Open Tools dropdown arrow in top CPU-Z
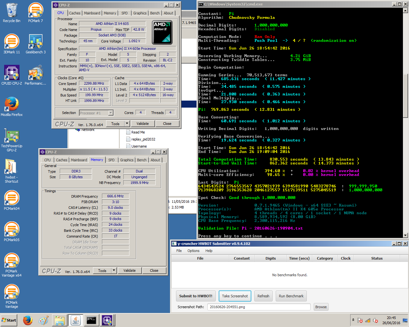The image size is (409, 327). pyautogui.click(x=127, y=124)
